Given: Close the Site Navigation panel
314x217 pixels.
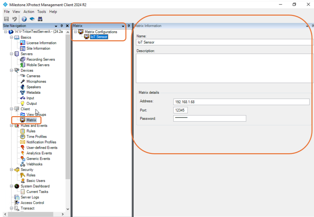Looking at the screenshot, I should click(x=67, y=26).
